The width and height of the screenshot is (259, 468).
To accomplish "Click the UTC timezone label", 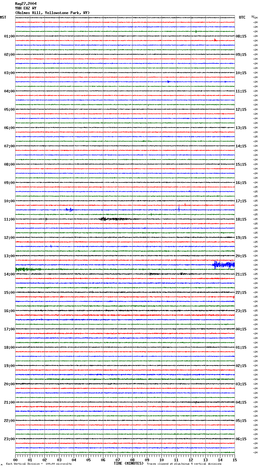I will pyautogui.click(x=242, y=17).
